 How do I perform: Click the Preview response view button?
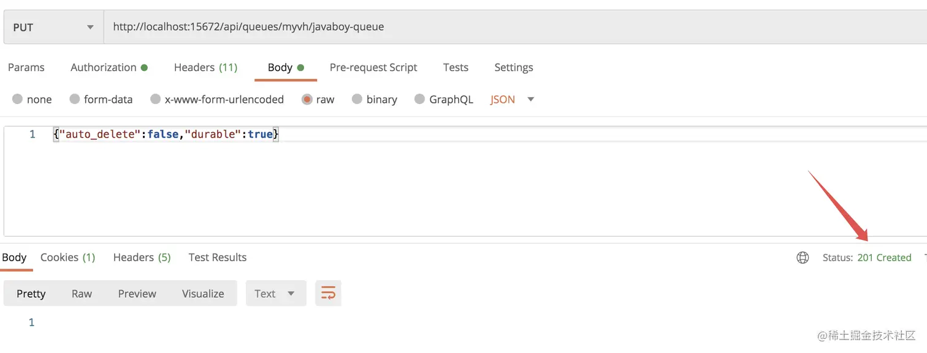pyautogui.click(x=137, y=294)
